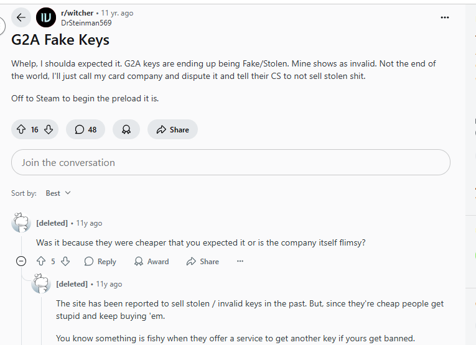
Task: Click the first deleted commenter avatar
Action: coord(21,223)
